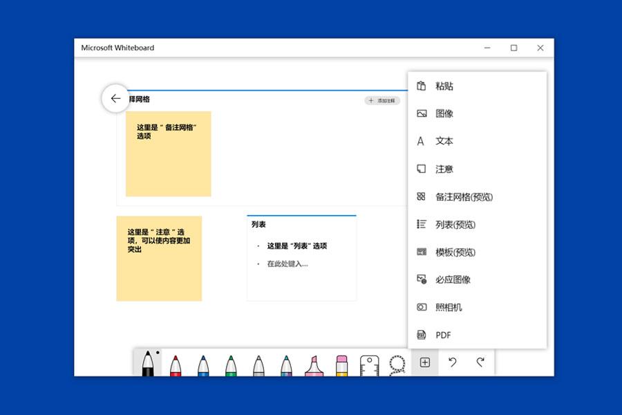Select the yellow note reading 这里是"注意"选项
Screen dimensions: 622x415
coord(159,259)
